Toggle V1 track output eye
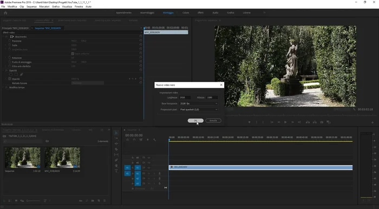 [x=149, y=168]
